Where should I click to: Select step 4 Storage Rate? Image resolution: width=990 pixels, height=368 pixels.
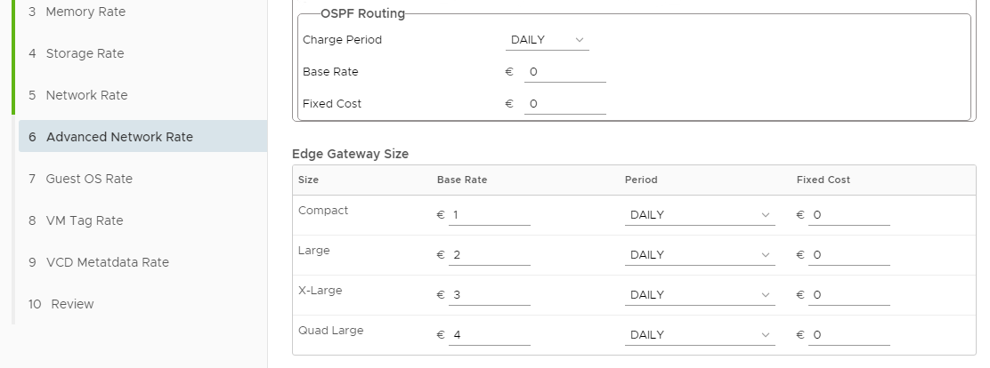coord(85,53)
